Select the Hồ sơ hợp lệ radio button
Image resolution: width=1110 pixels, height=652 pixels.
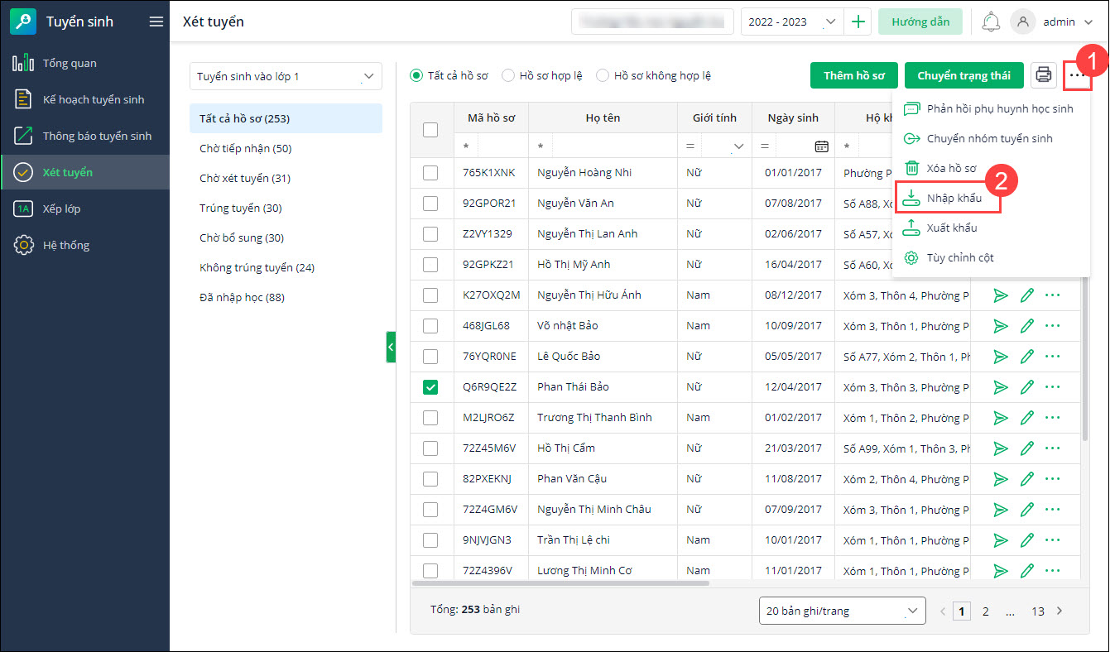tap(508, 75)
